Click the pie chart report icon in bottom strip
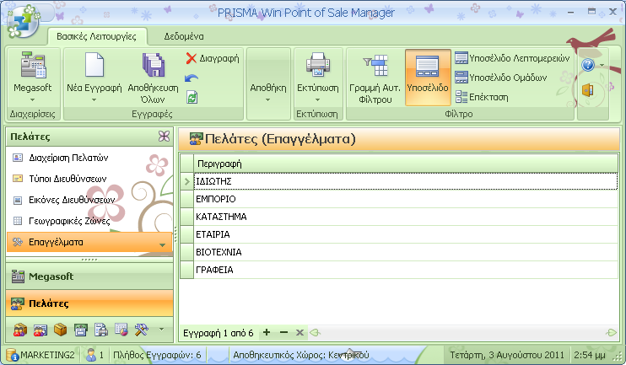Viewport: 626px width, 365px height. pos(121,330)
